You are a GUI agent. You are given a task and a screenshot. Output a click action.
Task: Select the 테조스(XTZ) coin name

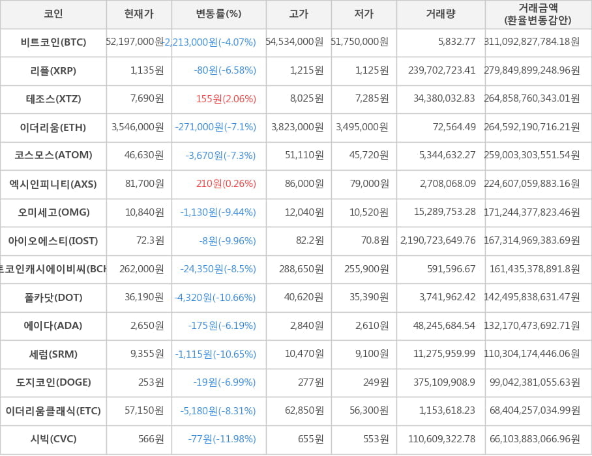click(53, 99)
